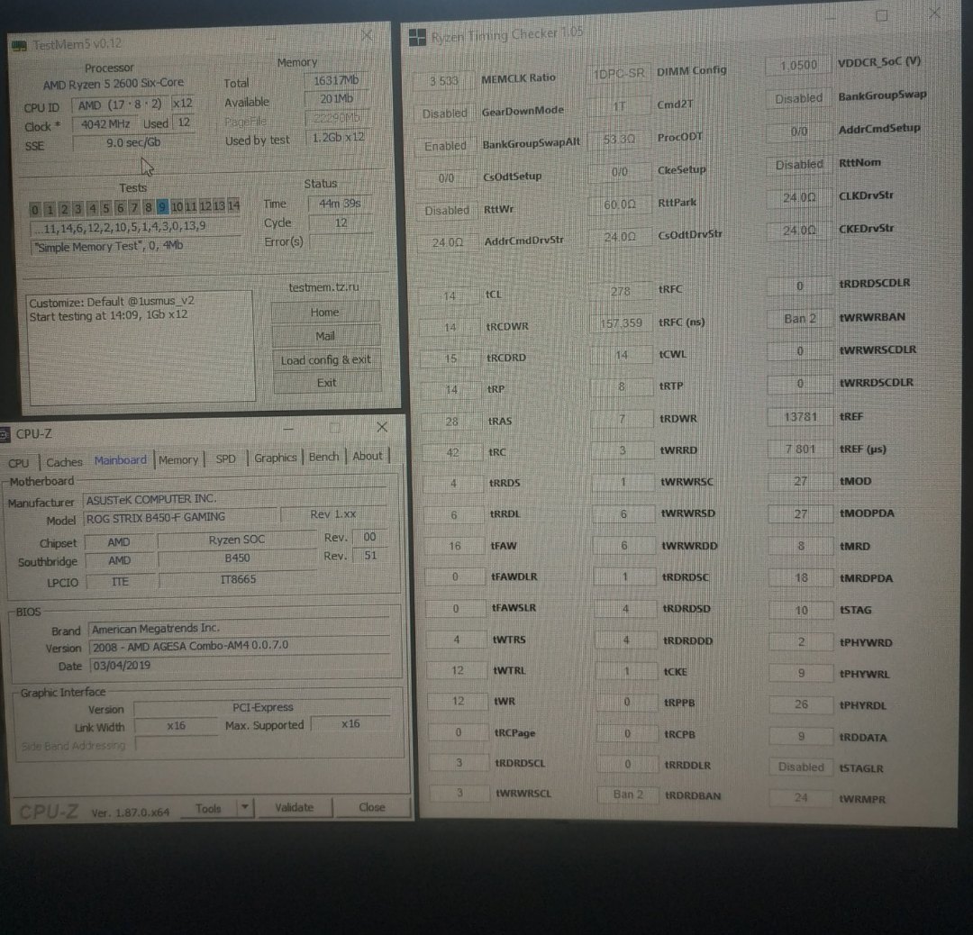The width and height of the screenshot is (973, 935).
Task: Click the tCL value field
Action: coord(450,296)
